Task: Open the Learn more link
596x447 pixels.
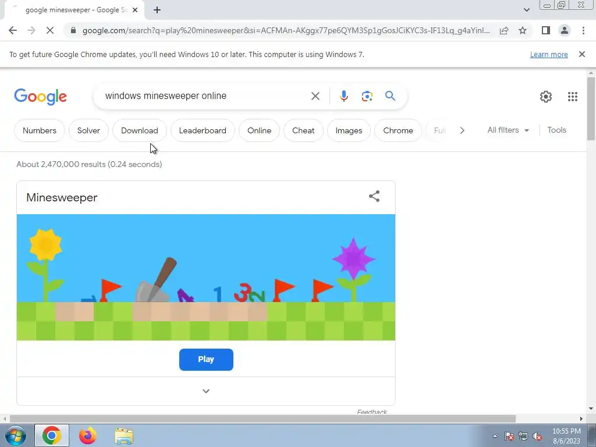Action: 549,55
